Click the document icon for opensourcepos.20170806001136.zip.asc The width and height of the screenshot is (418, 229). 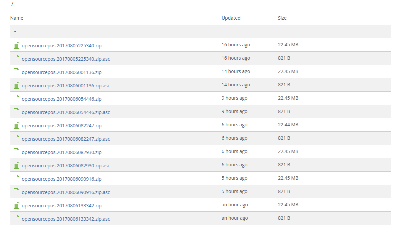(x=16, y=85)
